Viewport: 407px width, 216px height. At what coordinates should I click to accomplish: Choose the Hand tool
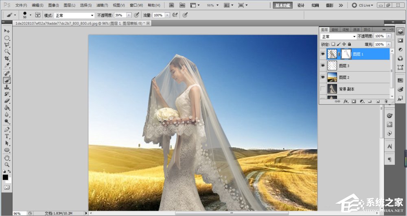7,158
